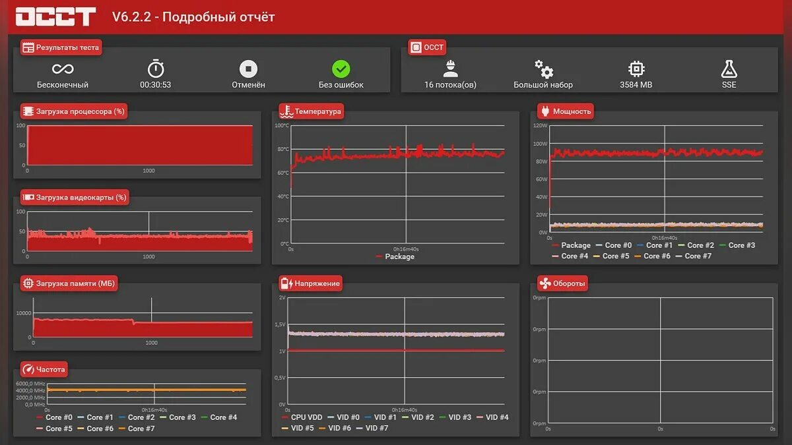Toggle Core #3 legend in Мощность chart

(x=737, y=245)
